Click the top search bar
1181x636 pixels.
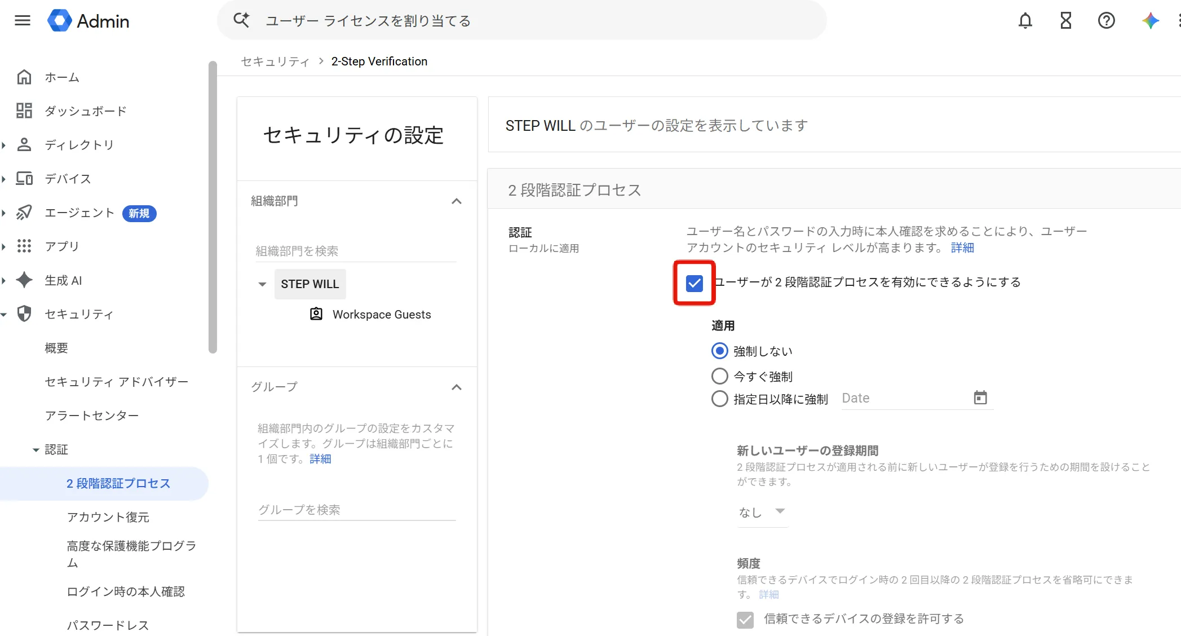tap(521, 21)
